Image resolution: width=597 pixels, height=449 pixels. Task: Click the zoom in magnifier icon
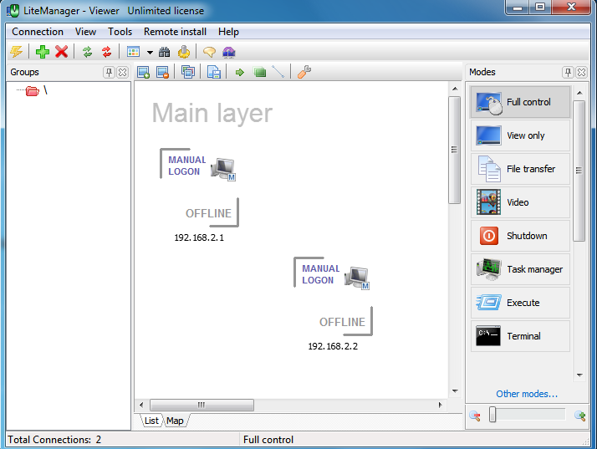[580, 416]
